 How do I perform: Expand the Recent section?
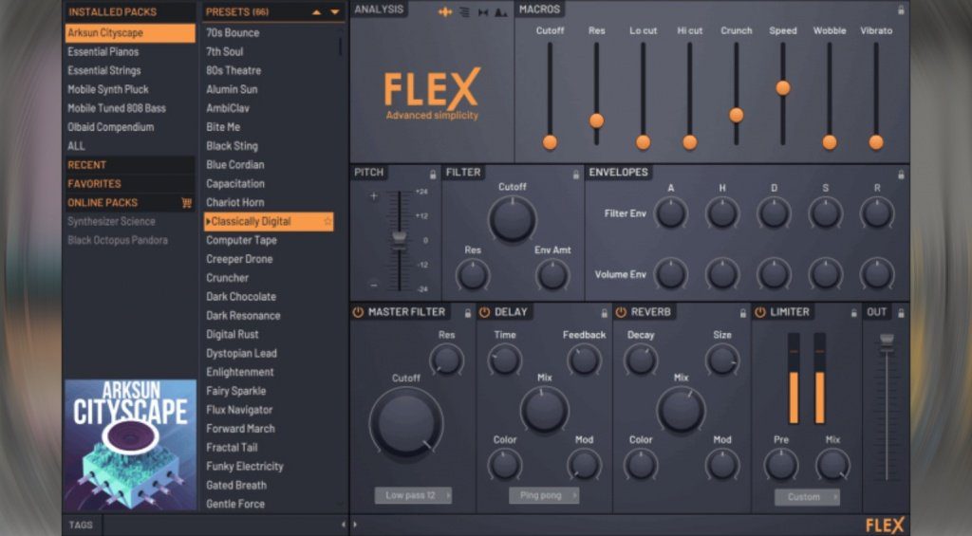129,165
